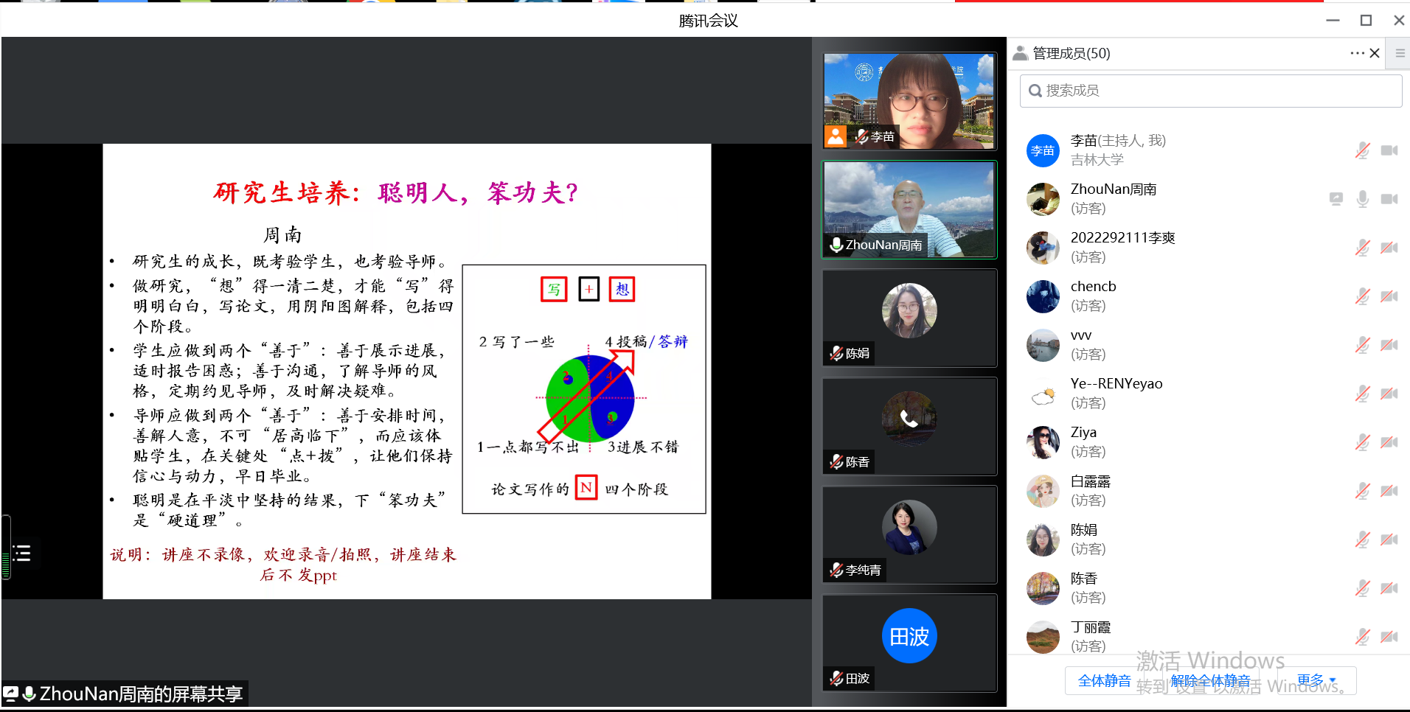Select ZhouNan周南's video thumbnail
Image resolution: width=1410 pixels, height=712 pixels.
tap(909, 210)
